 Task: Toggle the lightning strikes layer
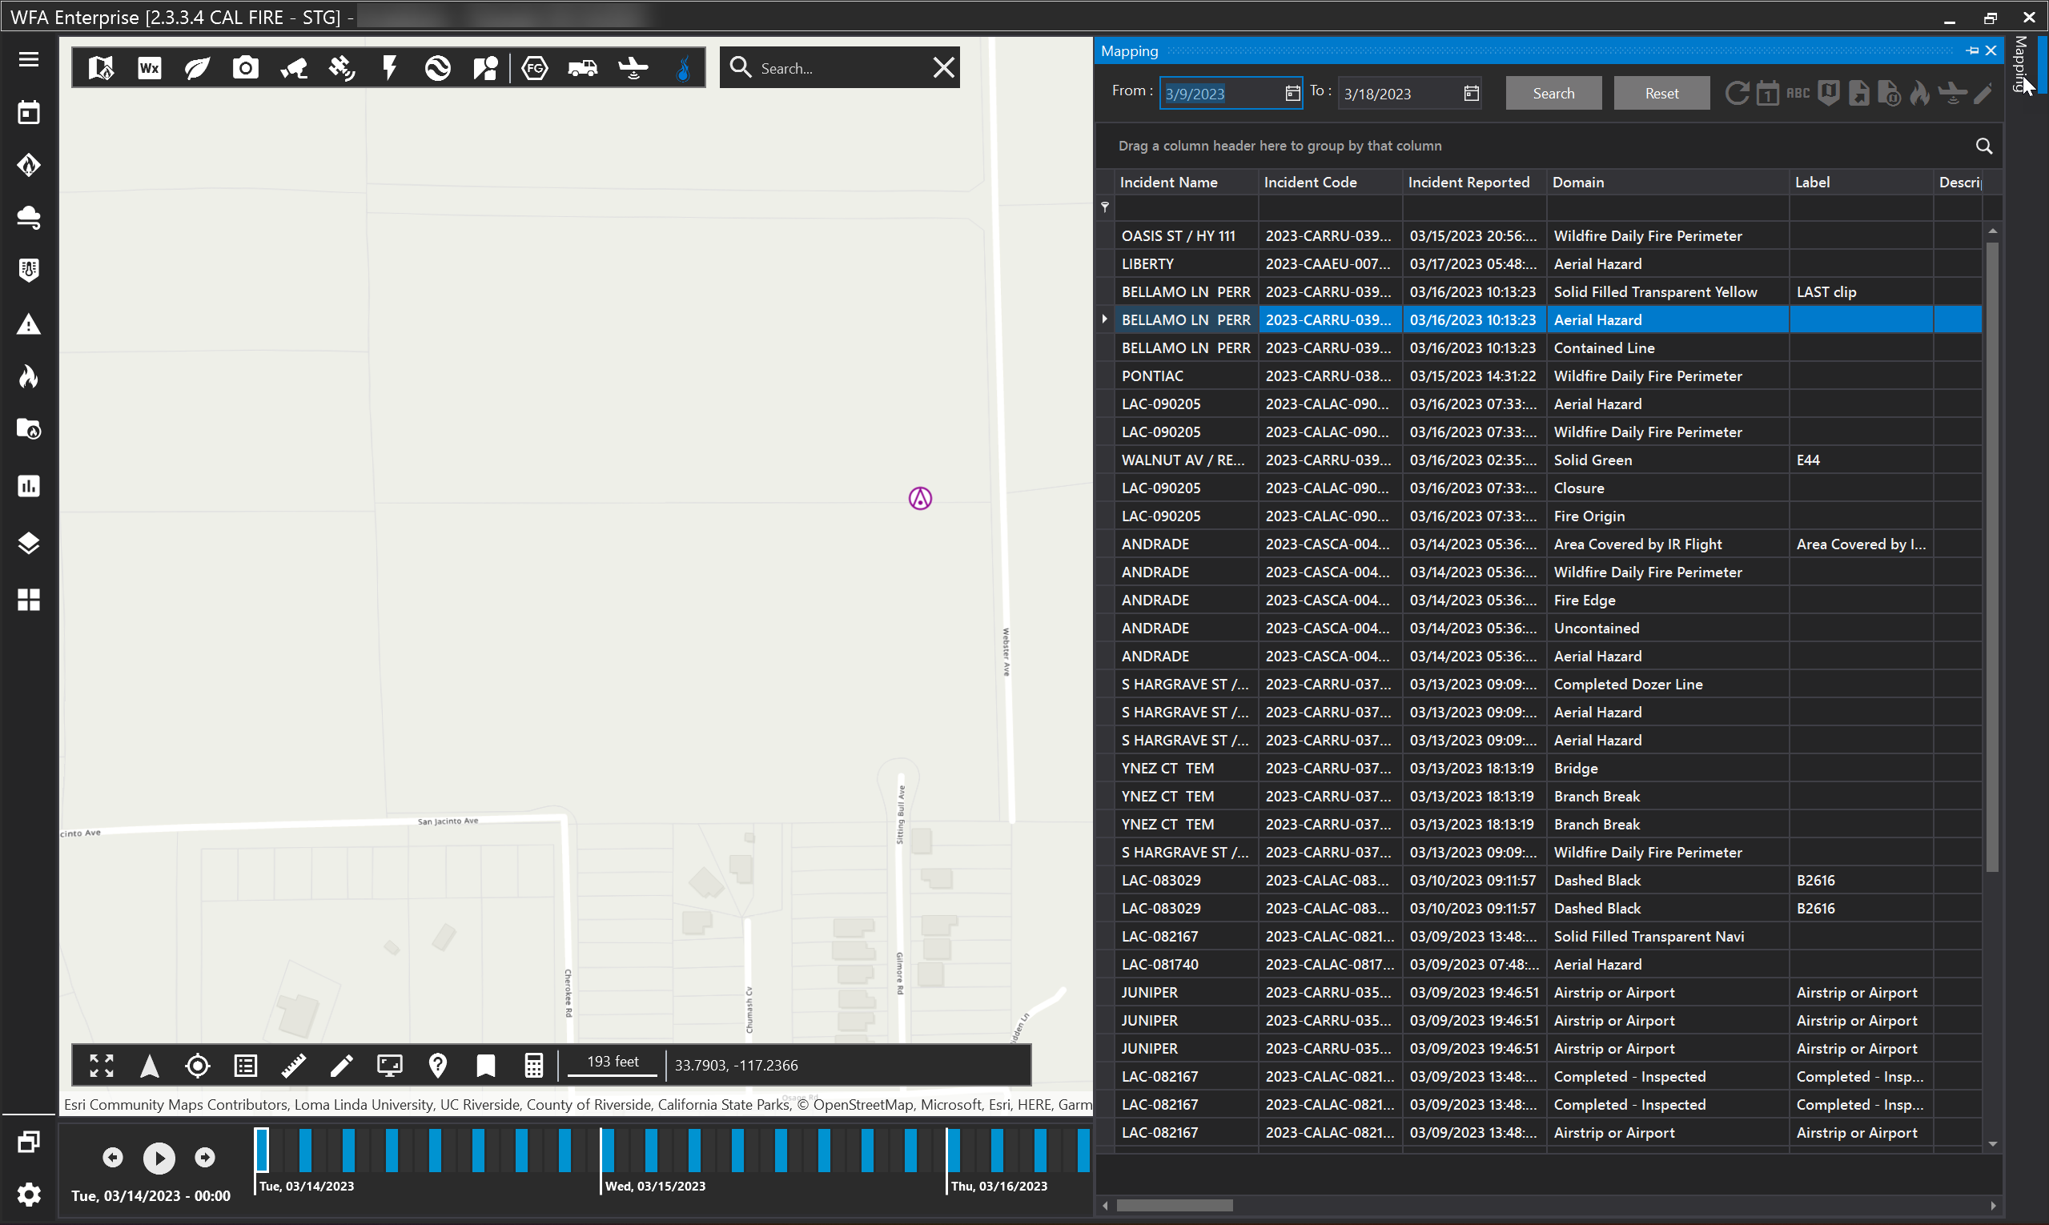pyautogui.click(x=389, y=67)
